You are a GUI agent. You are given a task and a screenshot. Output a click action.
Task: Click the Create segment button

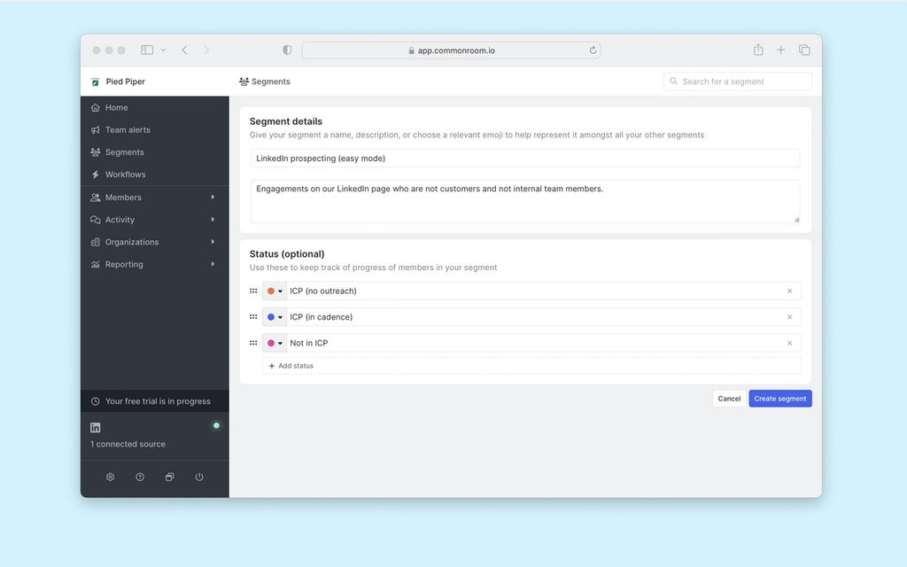click(x=779, y=398)
